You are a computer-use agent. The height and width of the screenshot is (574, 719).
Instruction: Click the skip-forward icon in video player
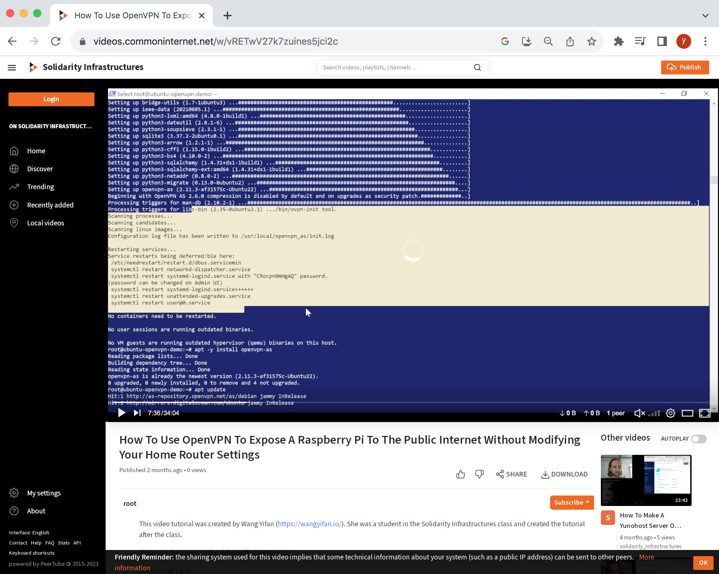point(136,413)
